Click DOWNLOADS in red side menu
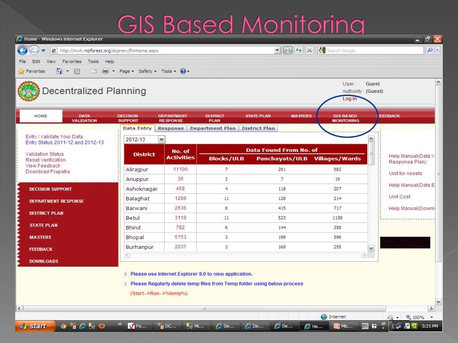This screenshot has width=458, height=343. 44,261
